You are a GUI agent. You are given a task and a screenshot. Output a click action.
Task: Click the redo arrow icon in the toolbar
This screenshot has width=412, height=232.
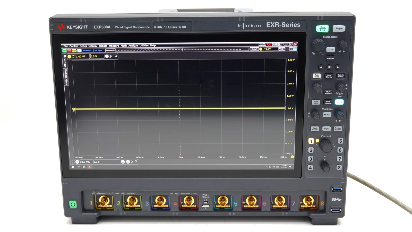[x=284, y=49]
